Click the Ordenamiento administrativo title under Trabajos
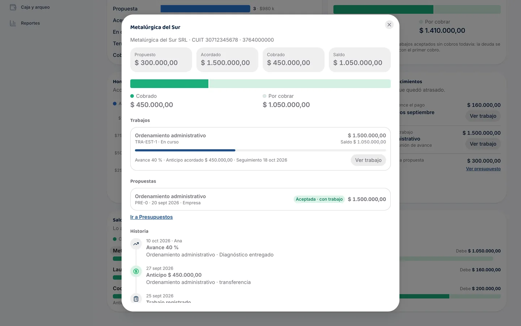521x326 pixels. click(x=170, y=135)
